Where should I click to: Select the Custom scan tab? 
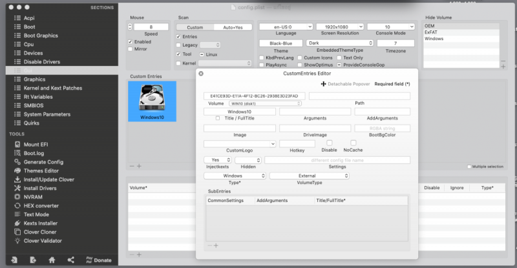[195, 27]
